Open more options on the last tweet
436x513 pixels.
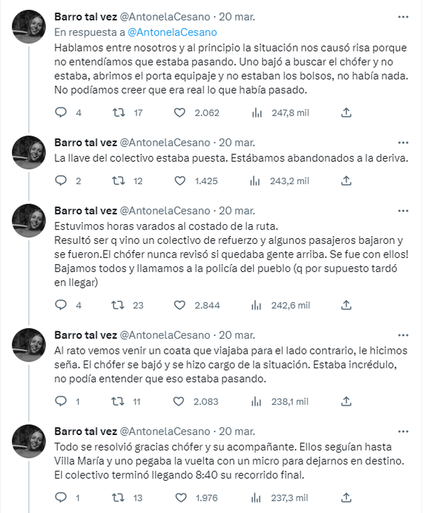403,432
